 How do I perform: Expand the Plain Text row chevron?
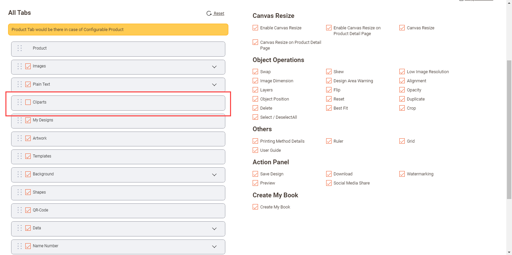click(214, 85)
